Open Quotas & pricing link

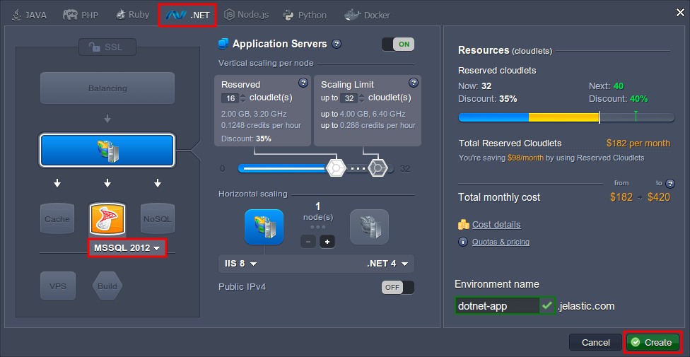[501, 242]
